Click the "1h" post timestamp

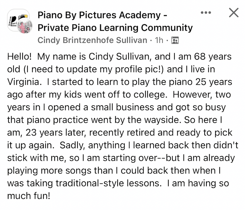click(x=159, y=40)
